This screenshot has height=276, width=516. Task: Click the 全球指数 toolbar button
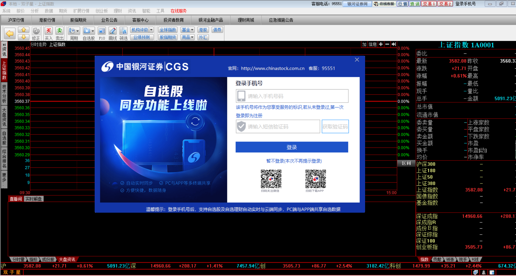(x=168, y=30)
